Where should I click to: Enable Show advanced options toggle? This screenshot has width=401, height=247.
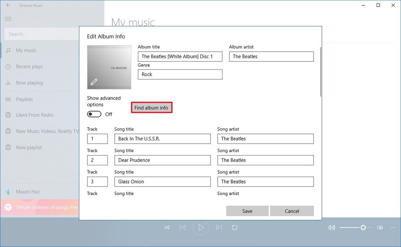94,114
